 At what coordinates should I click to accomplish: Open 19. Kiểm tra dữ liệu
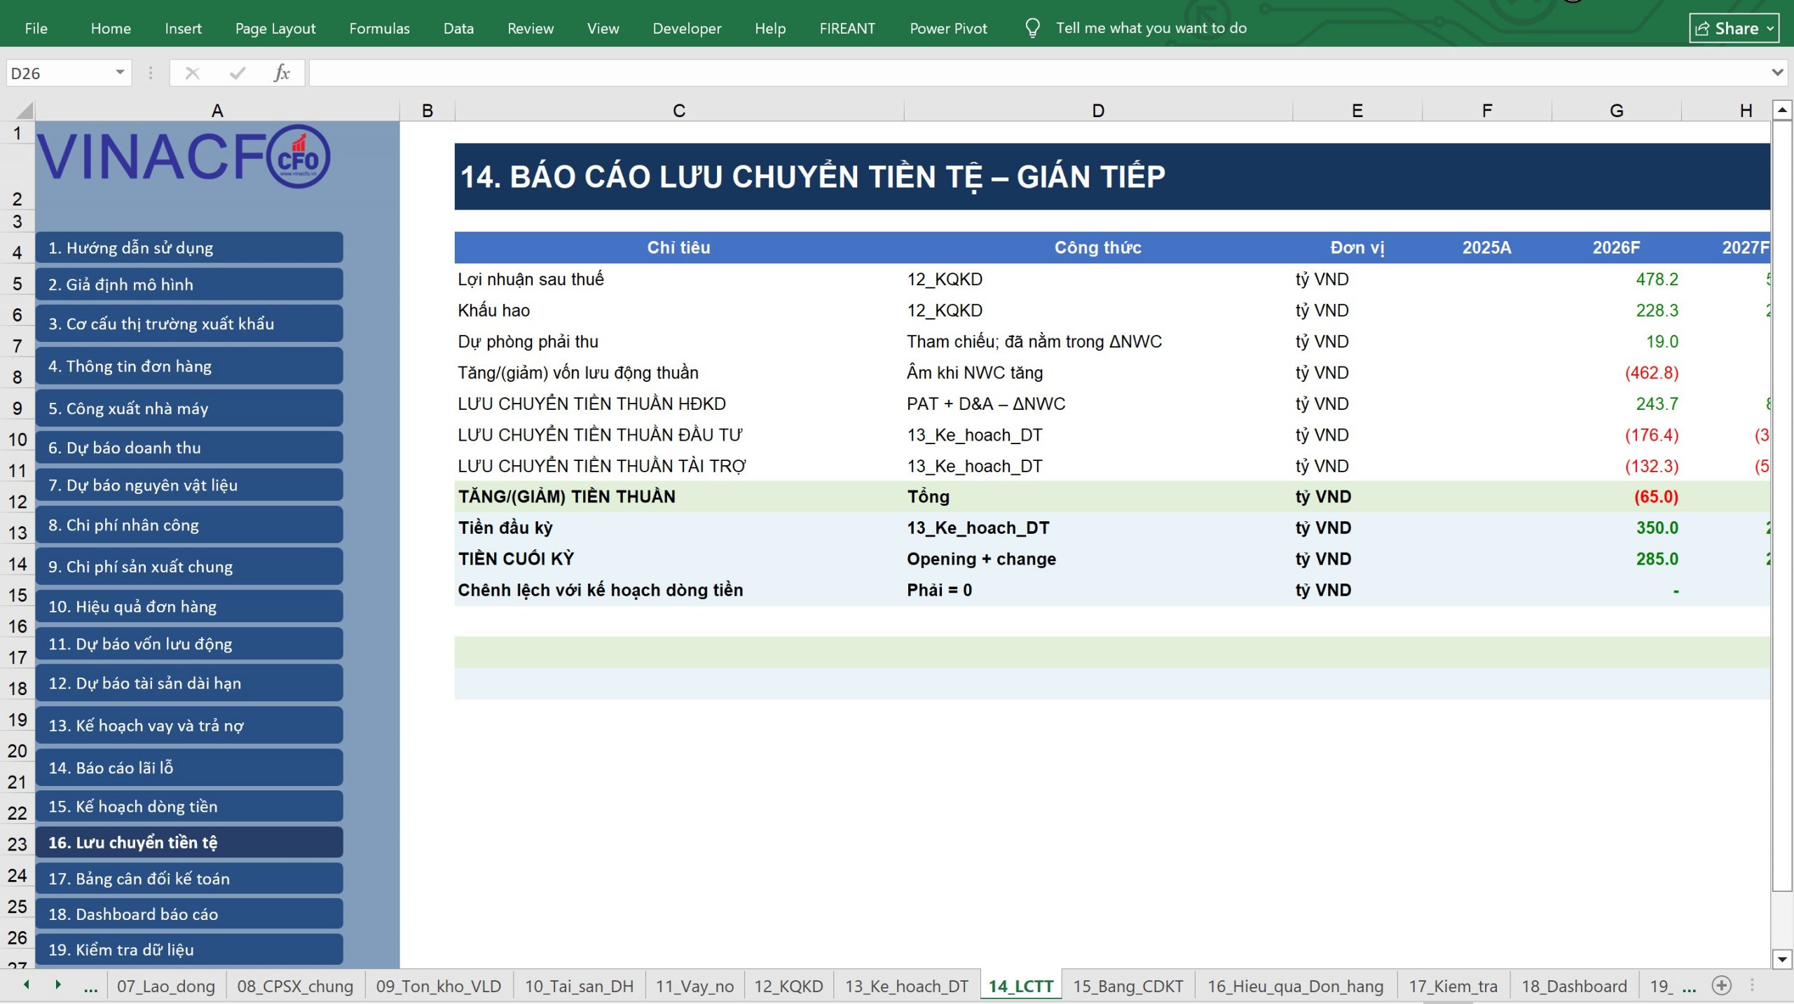189,949
